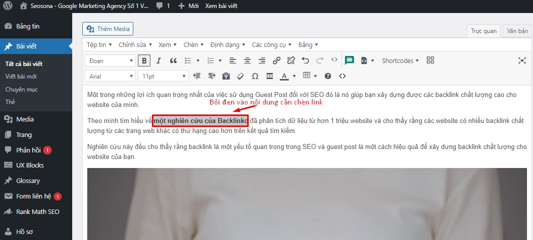The width and height of the screenshot is (533, 240).
Task: Center-align the paragraph text
Action: tap(247, 60)
